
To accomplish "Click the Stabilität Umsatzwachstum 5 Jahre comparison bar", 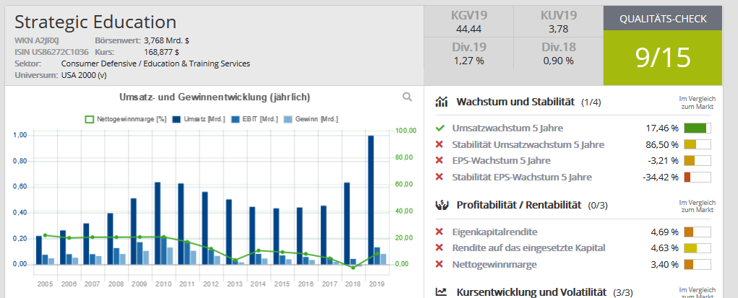I will (697, 144).
